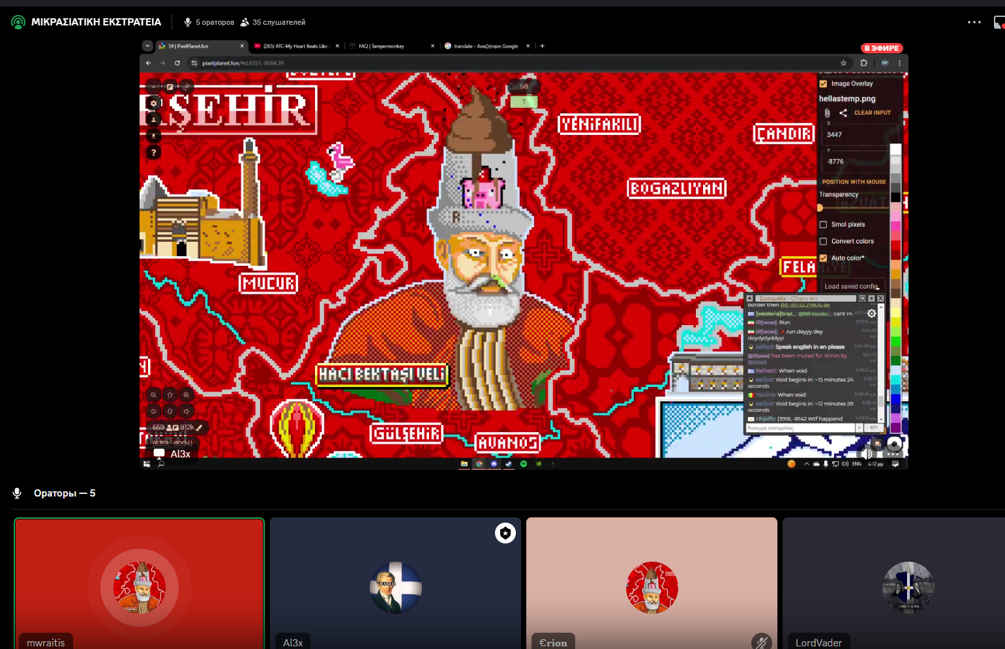The image size is (1005, 649).
Task: Click the Chrome icon in streamed taskbar
Action: (x=479, y=464)
